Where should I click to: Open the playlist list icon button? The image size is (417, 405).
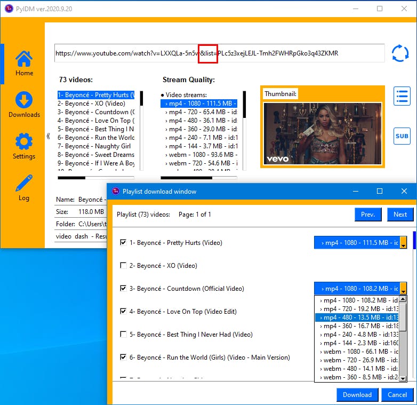click(402, 96)
